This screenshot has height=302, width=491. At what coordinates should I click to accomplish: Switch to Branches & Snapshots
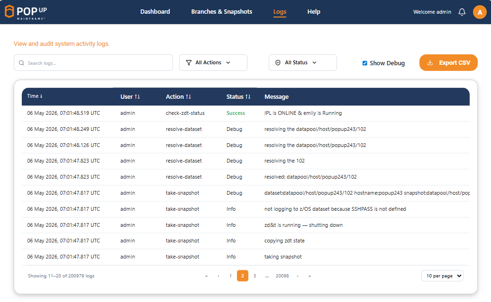222,12
